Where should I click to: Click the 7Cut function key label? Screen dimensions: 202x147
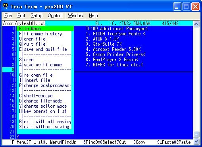point(121,142)
